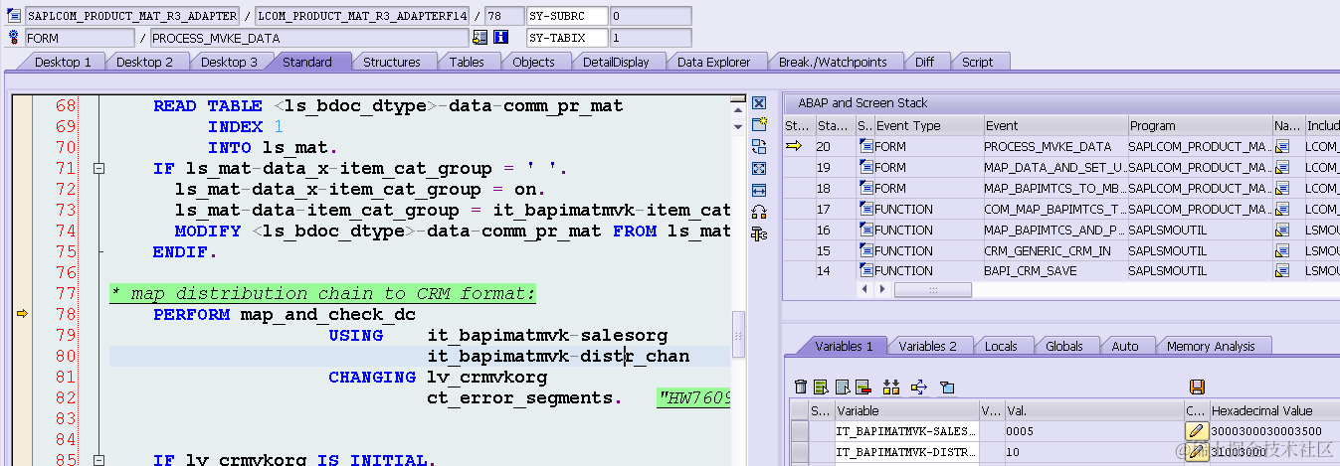1340x466 pixels.
Task: Click the new tool icon with yellow star
Action: (759, 125)
